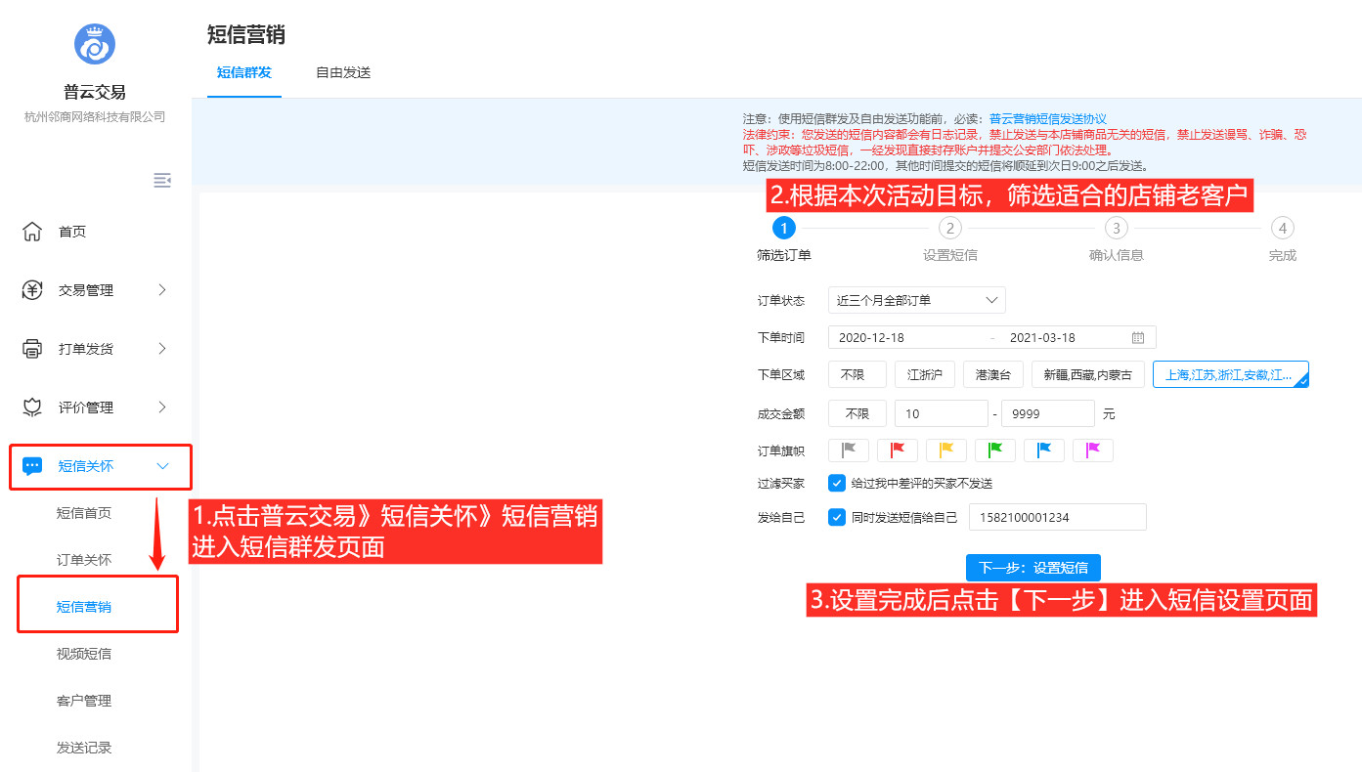Collapse the 短信关怀 menu arrow
The width and height of the screenshot is (1362, 772).
(163, 466)
